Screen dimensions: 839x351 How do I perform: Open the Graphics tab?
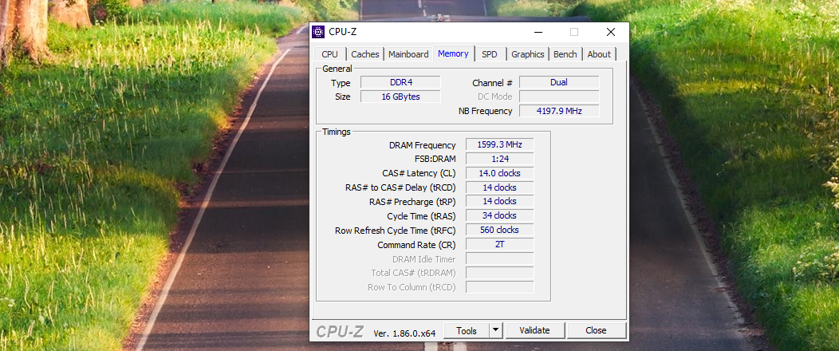pos(528,54)
